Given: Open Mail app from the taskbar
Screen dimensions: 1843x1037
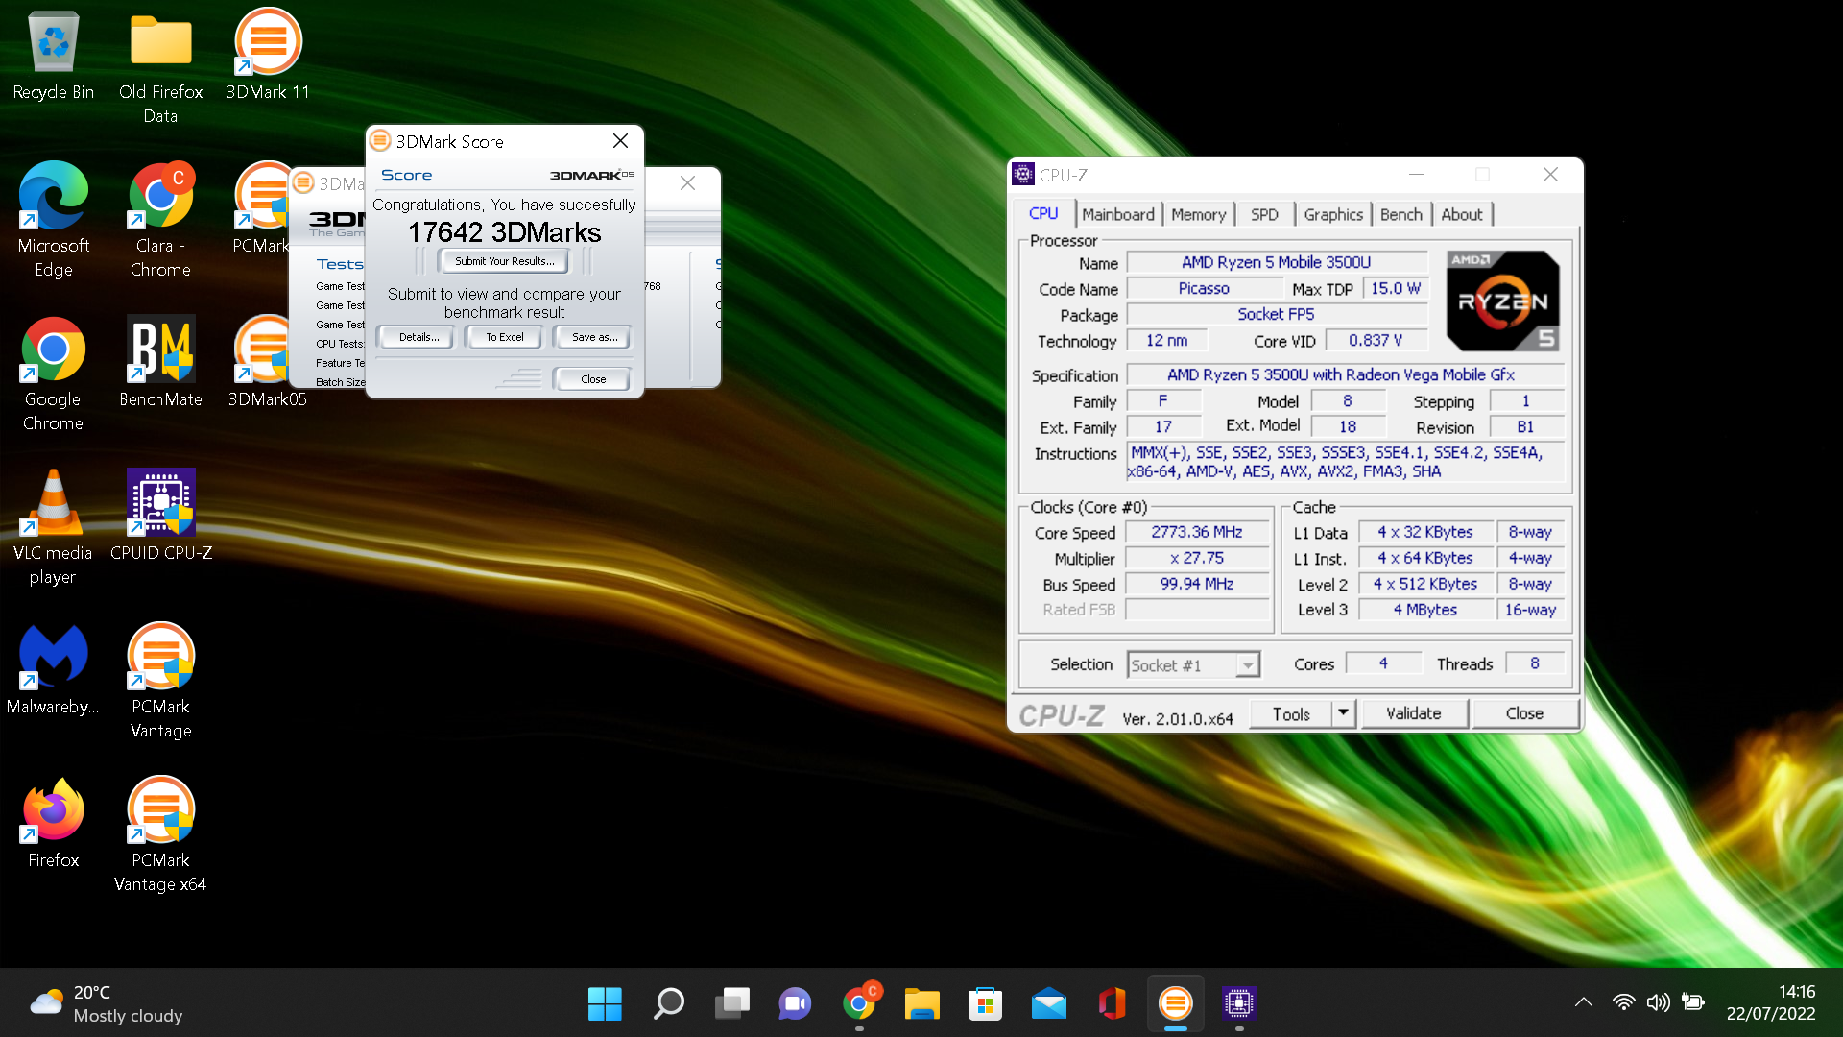Looking at the screenshot, I should [1048, 1003].
